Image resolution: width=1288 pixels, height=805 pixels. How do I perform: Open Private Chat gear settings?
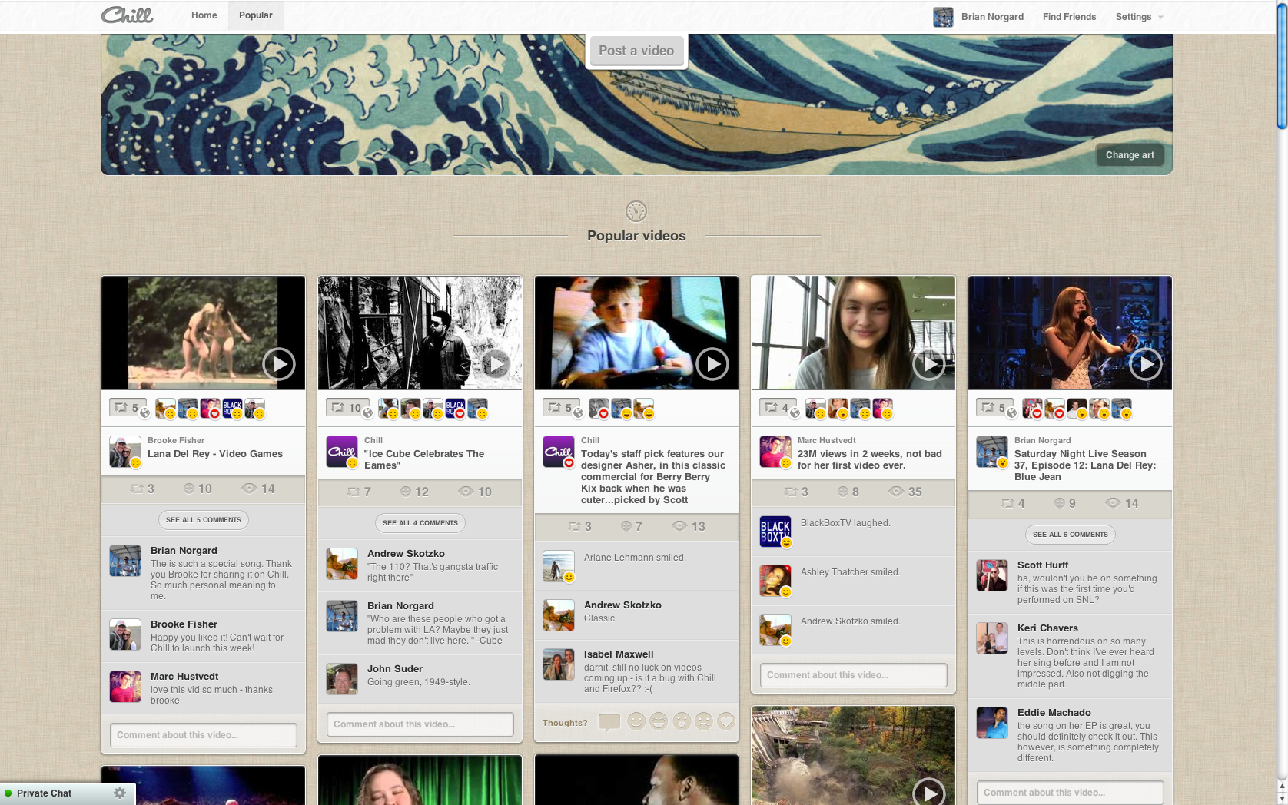click(120, 793)
